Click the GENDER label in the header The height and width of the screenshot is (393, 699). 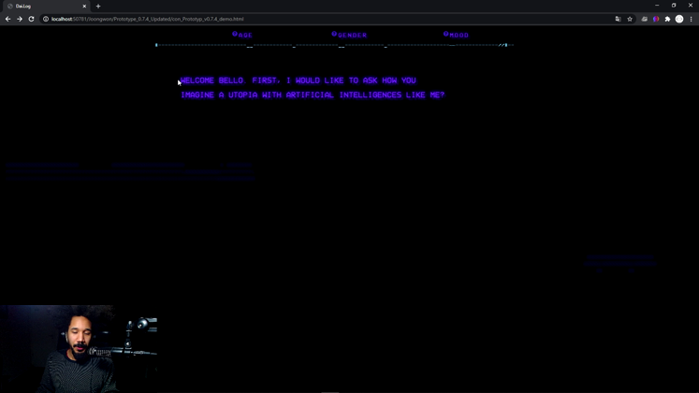point(352,36)
